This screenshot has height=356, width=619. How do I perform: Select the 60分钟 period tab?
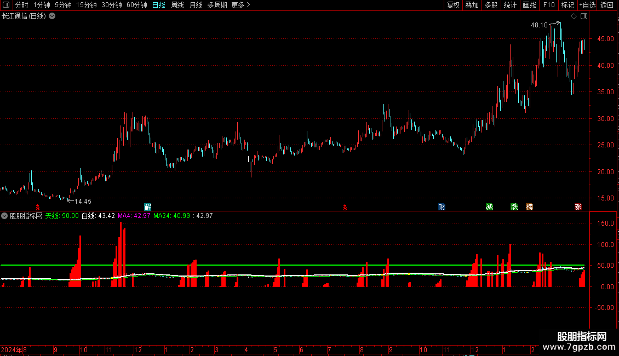136,5
